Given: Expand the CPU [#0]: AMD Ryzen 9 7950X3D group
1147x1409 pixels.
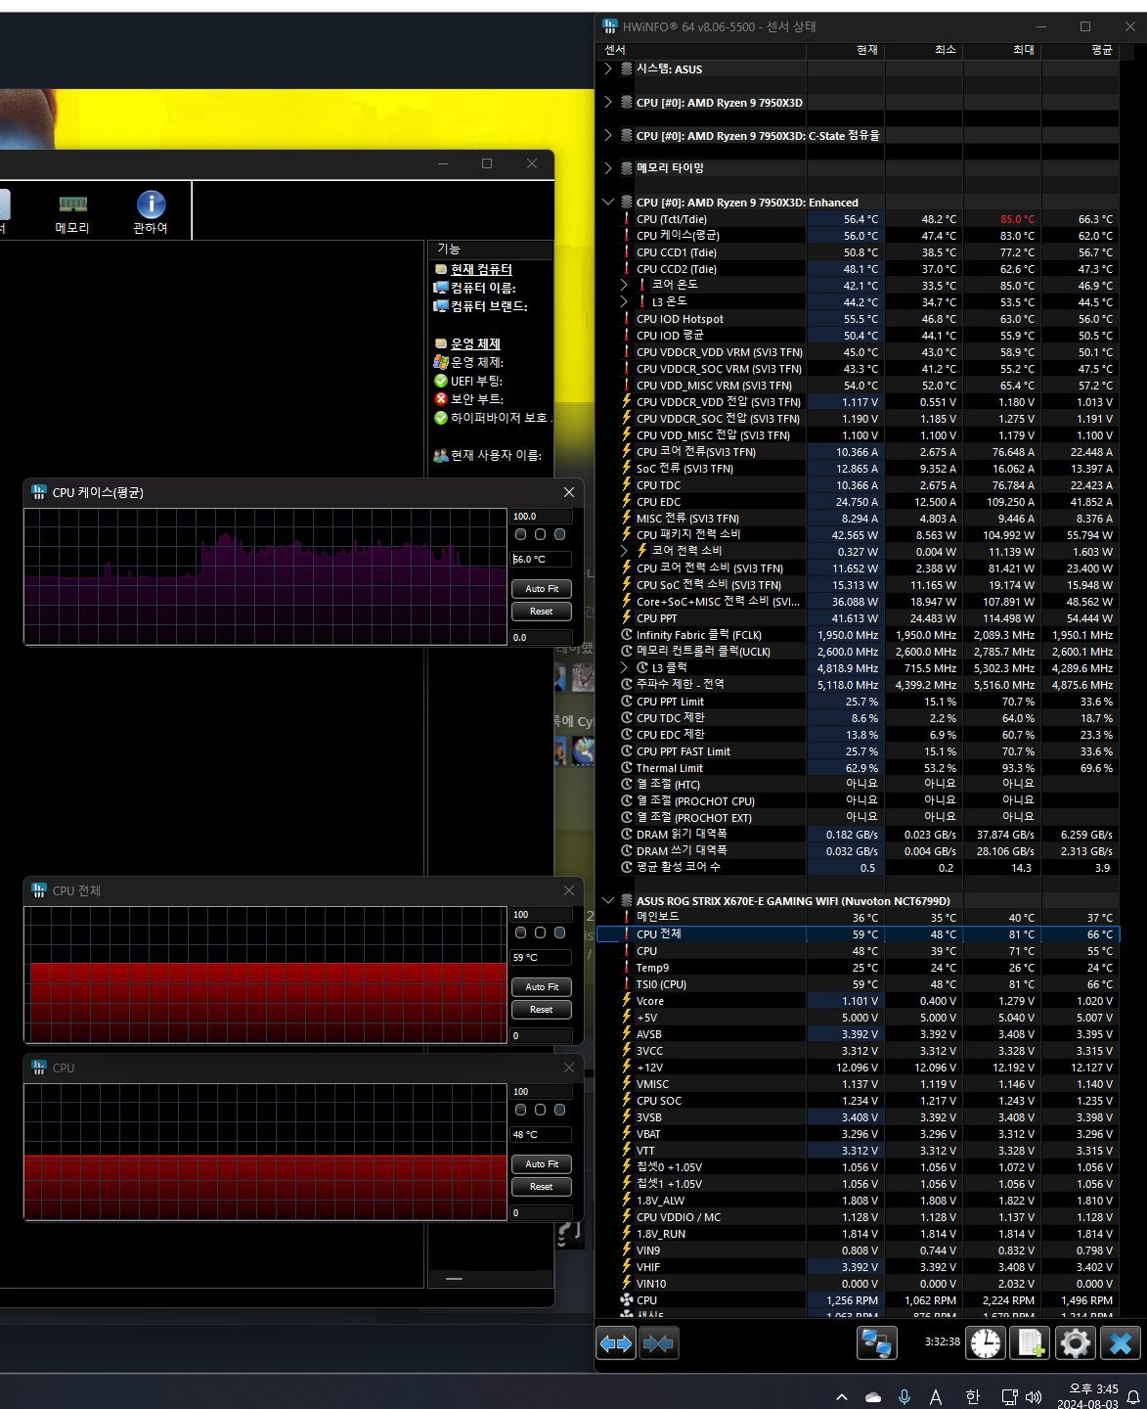Looking at the screenshot, I should point(608,103).
